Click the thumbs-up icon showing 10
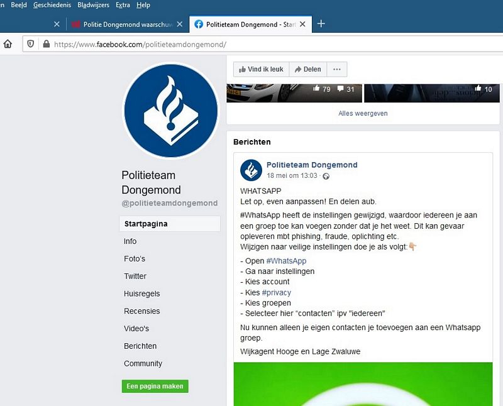 (x=478, y=88)
